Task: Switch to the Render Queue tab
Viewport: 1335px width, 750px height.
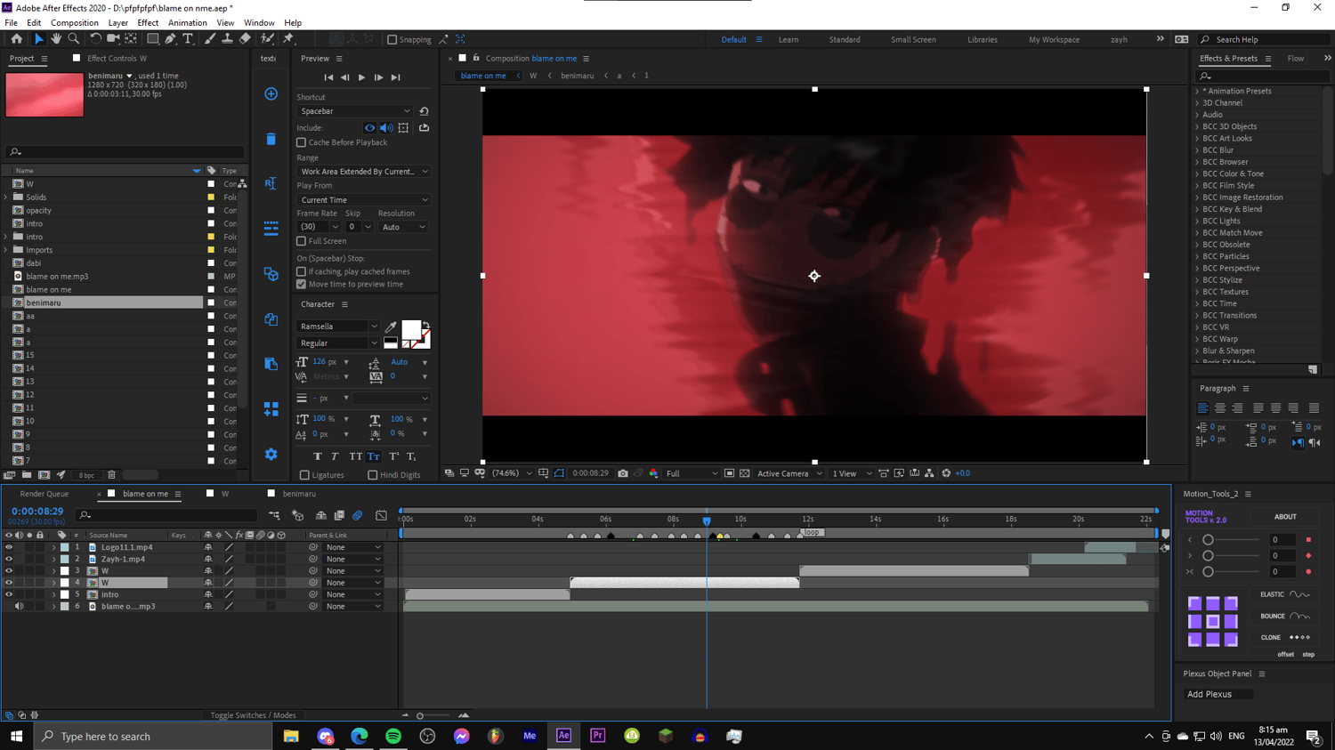Action: click(x=44, y=494)
